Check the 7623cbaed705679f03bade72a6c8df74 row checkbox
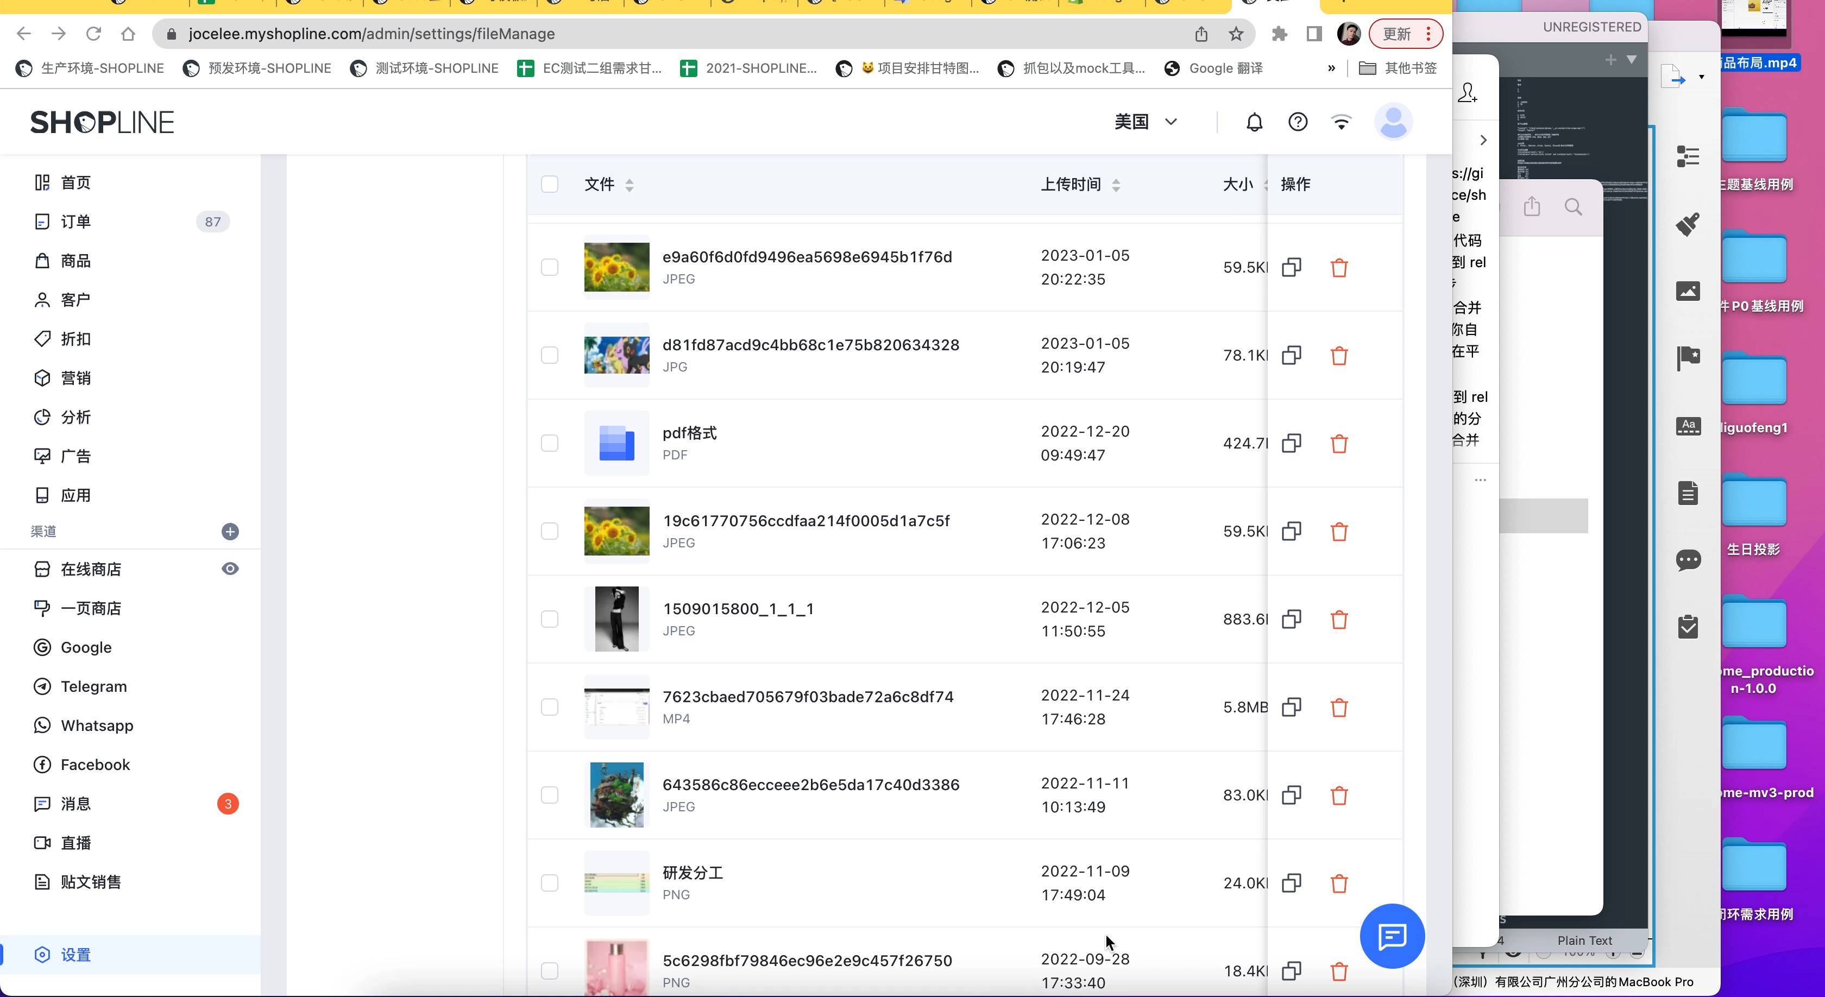Viewport: 1825px width, 997px height. click(549, 706)
